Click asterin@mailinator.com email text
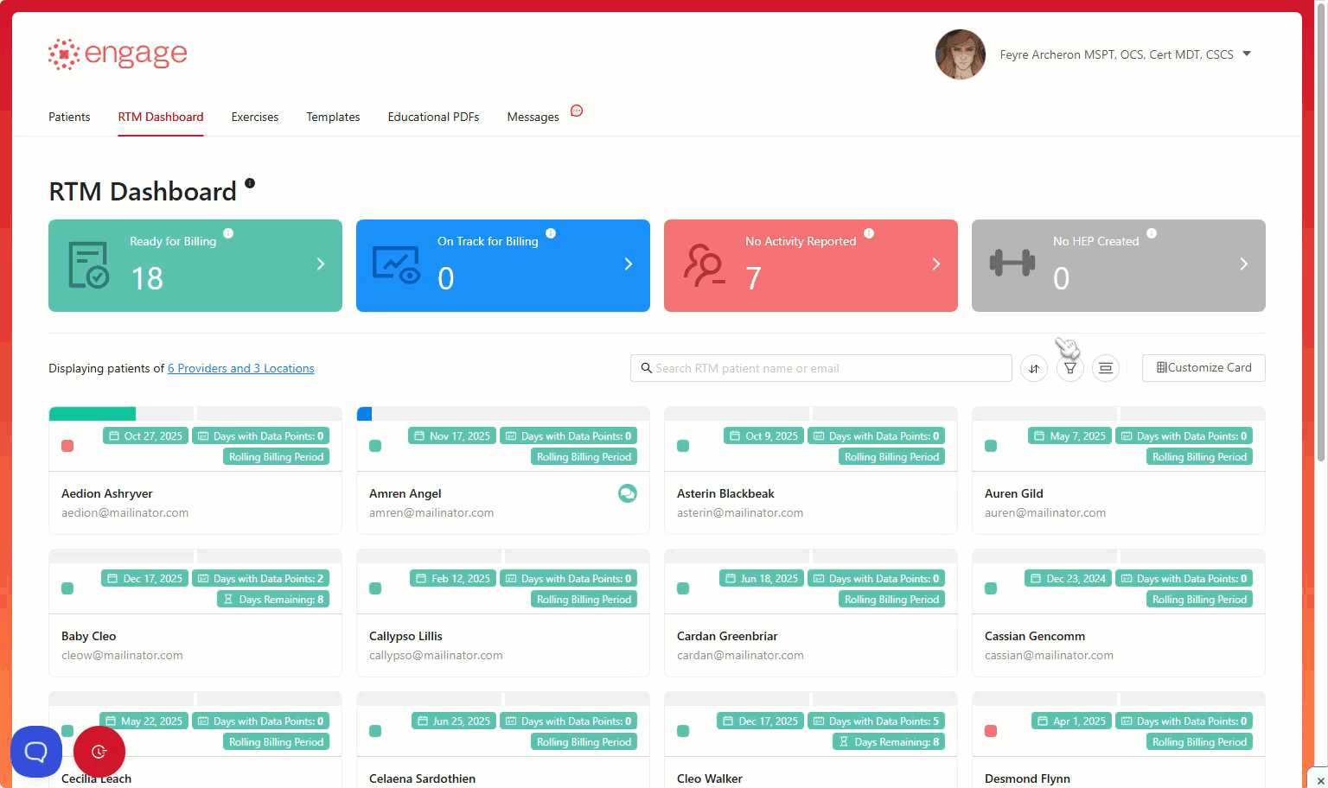 click(740, 512)
